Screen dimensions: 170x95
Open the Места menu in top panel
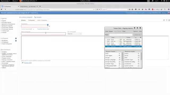tap(15, 1)
